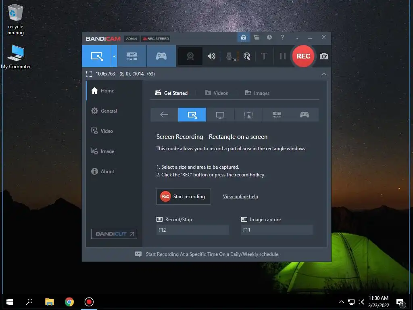Select the My Computer desktop icon
This screenshot has height=310, width=413.
click(x=16, y=57)
